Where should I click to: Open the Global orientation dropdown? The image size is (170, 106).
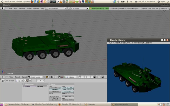click(73, 77)
